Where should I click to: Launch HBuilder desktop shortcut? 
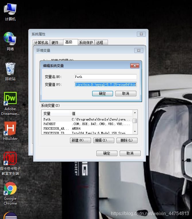[10, 131]
